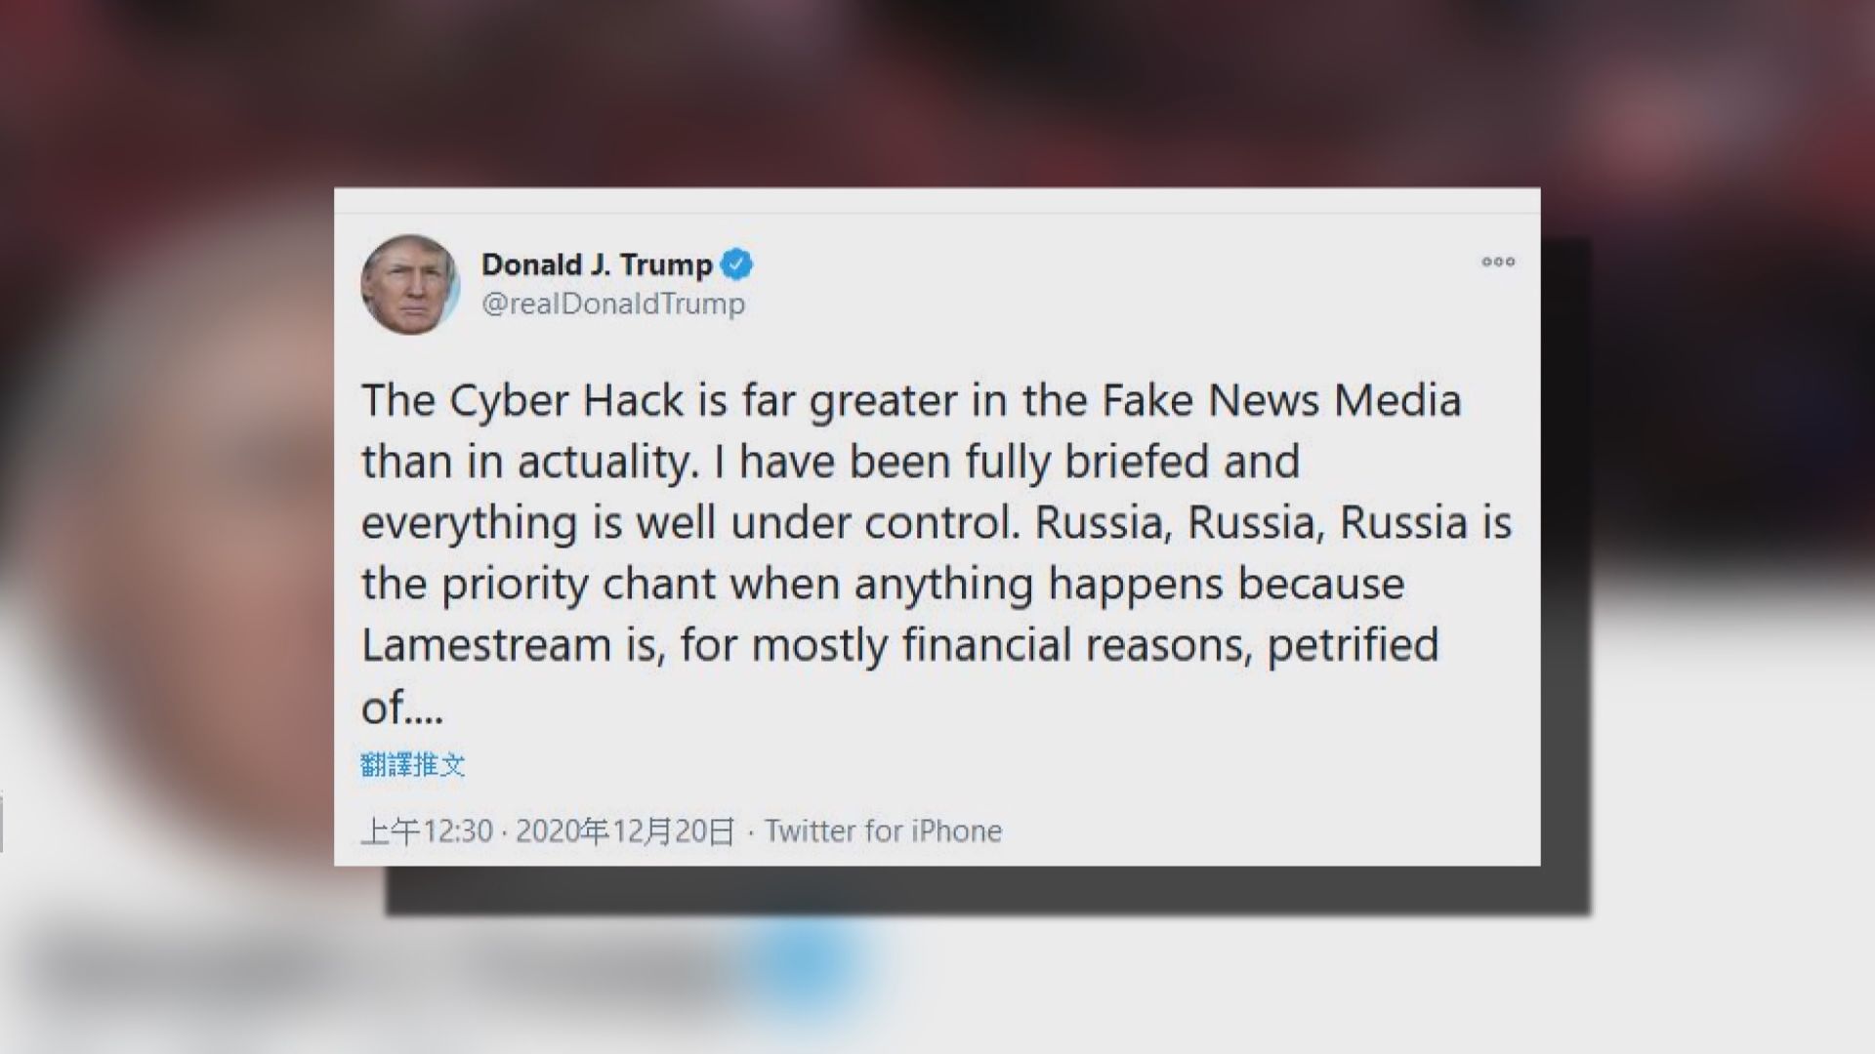The height and width of the screenshot is (1054, 1875).
Task: Open the tweet's more options menu
Action: point(1497,262)
